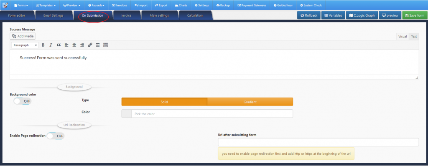
Task: Toggle the toolbar kitchen sink icon
Action: (106, 45)
